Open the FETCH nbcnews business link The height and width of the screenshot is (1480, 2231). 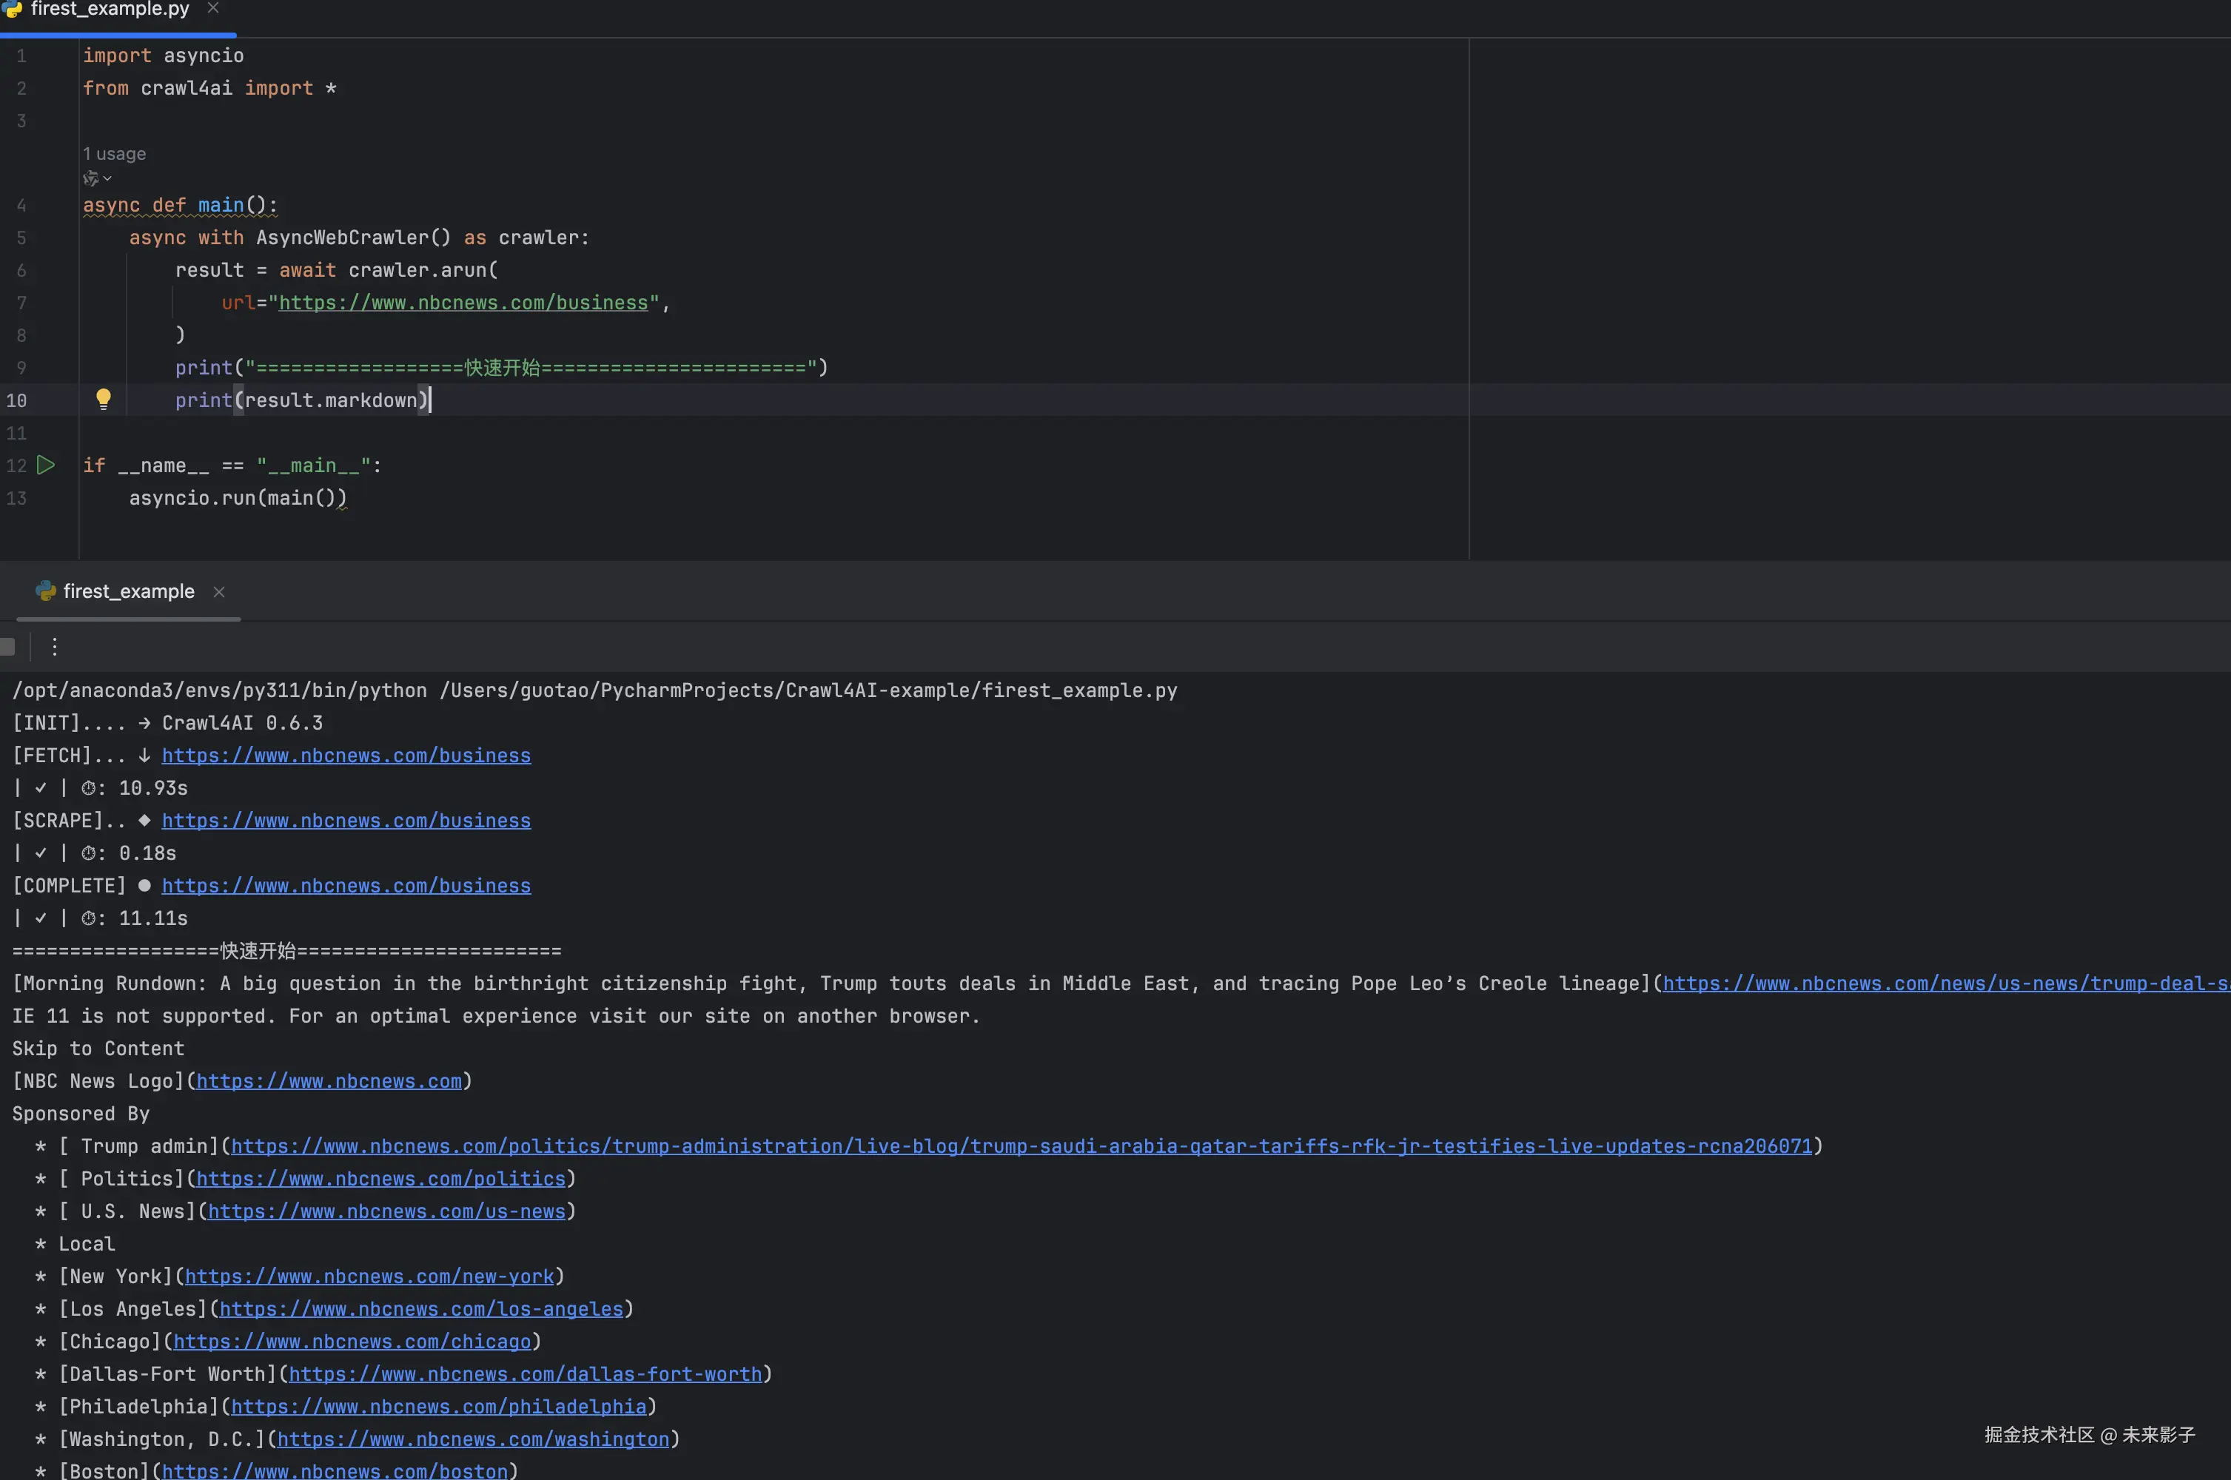(346, 755)
